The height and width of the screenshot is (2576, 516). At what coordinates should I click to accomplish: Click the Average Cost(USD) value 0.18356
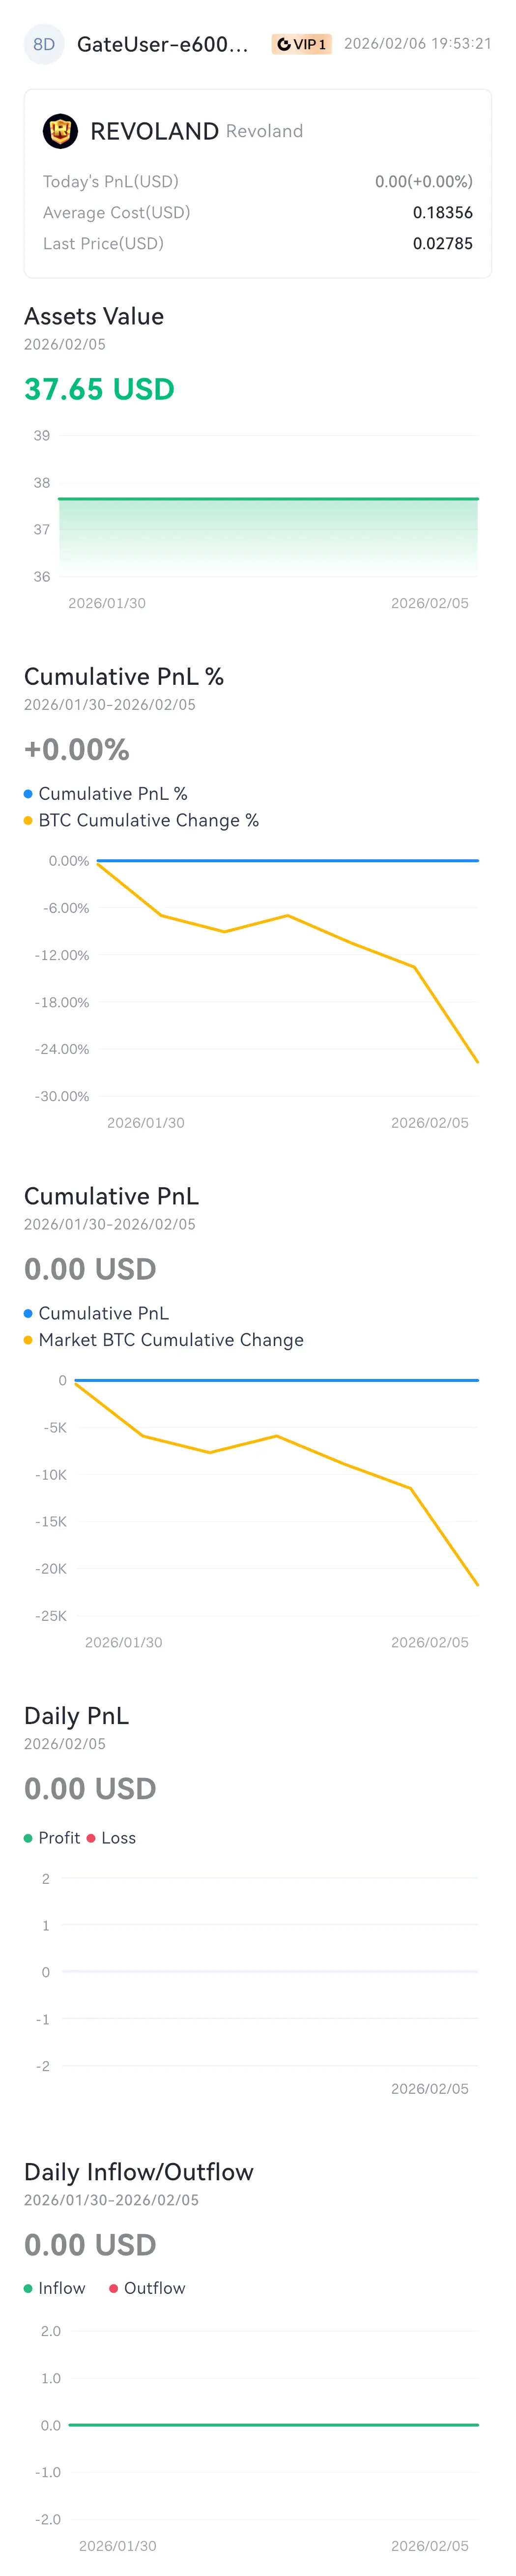coord(443,212)
